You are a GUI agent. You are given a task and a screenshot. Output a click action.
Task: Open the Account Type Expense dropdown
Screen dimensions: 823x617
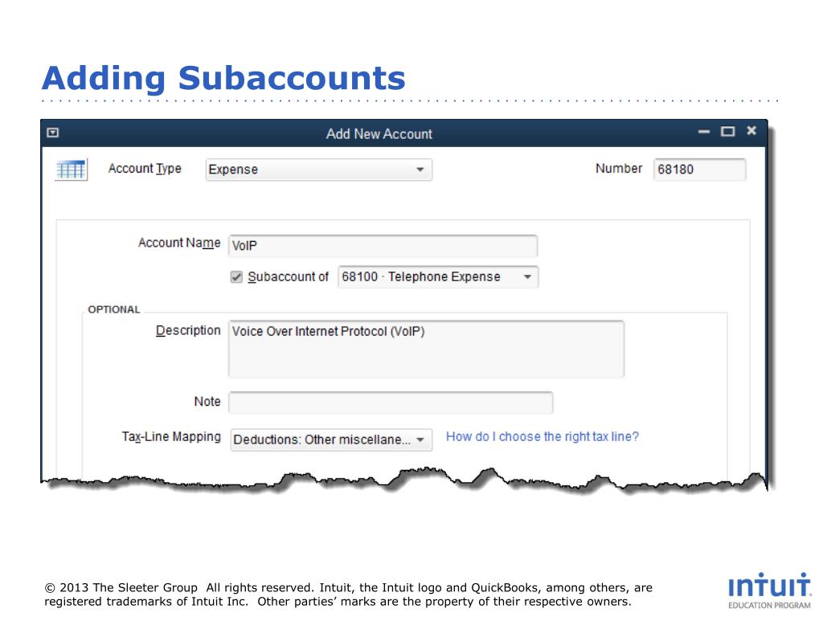pyautogui.click(x=318, y=170)
